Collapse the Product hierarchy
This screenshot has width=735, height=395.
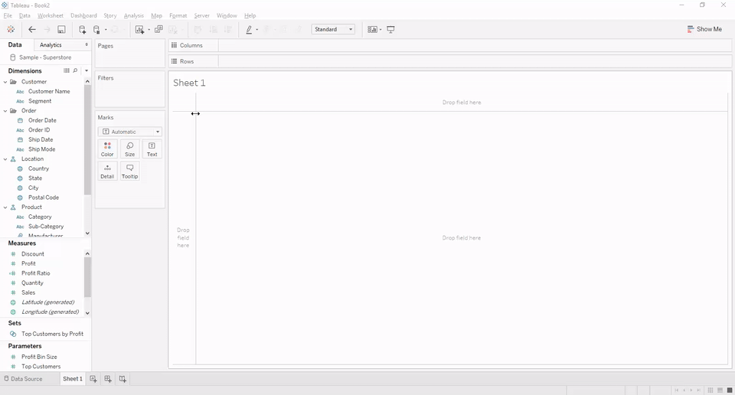(5, 207)
